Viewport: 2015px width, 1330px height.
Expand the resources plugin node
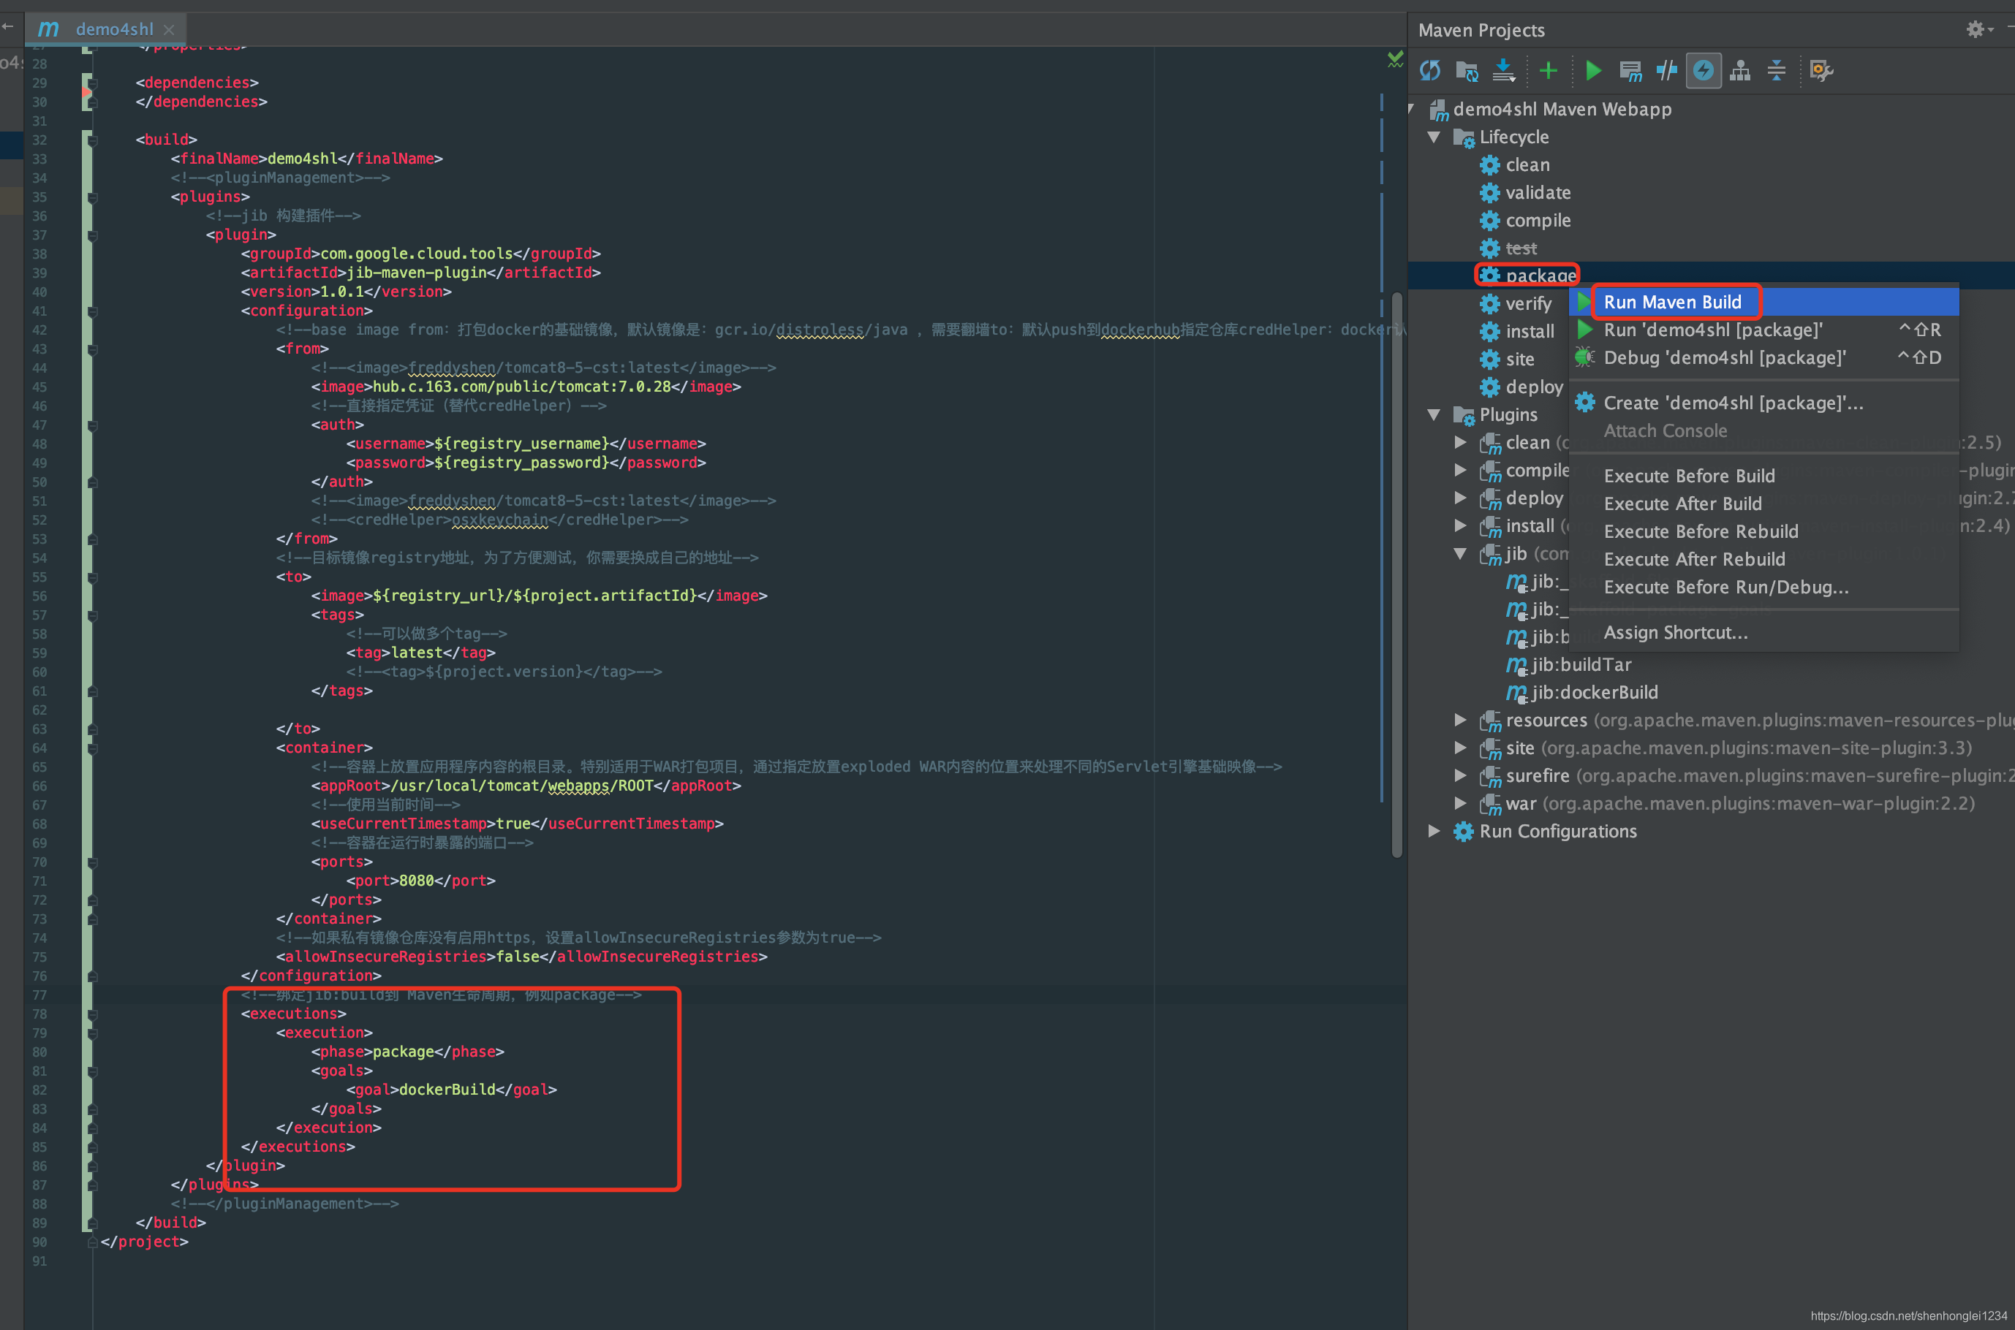click(1460, 720)
